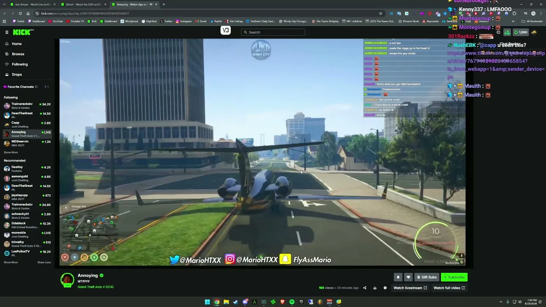Viewport: 546px width, 307px height.
Task: Show more bookmarks overflow chevron
Action: click(x=513, y=21)
